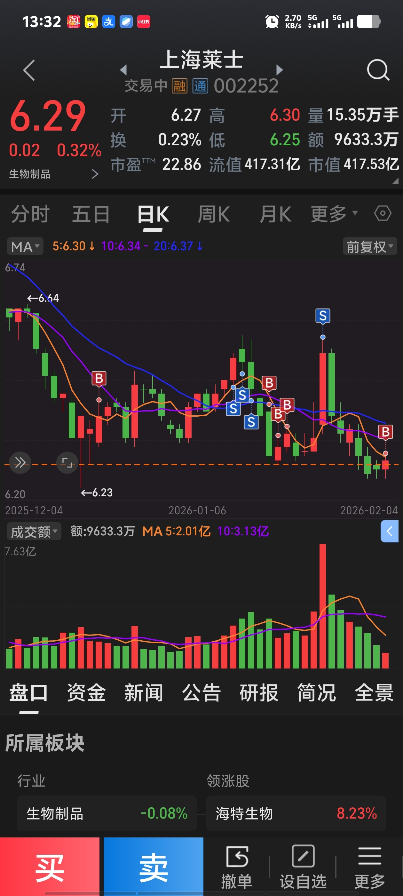Screen dimensions: 403x896
Task: Switch to 分时 chart tab
Action: click(x=30, y=213)
